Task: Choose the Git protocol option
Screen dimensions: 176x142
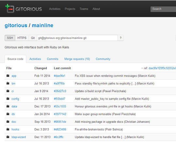Action: 33,38
